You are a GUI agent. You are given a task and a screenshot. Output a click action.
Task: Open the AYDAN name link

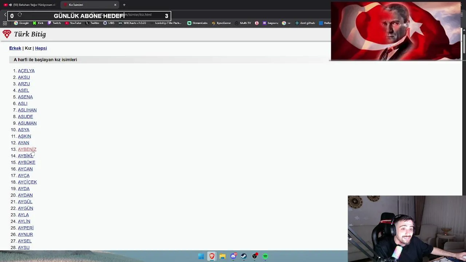pos(25,195)
